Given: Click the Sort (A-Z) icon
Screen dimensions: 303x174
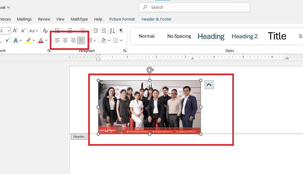Looking at the screenshot, I should pos(112,30).
